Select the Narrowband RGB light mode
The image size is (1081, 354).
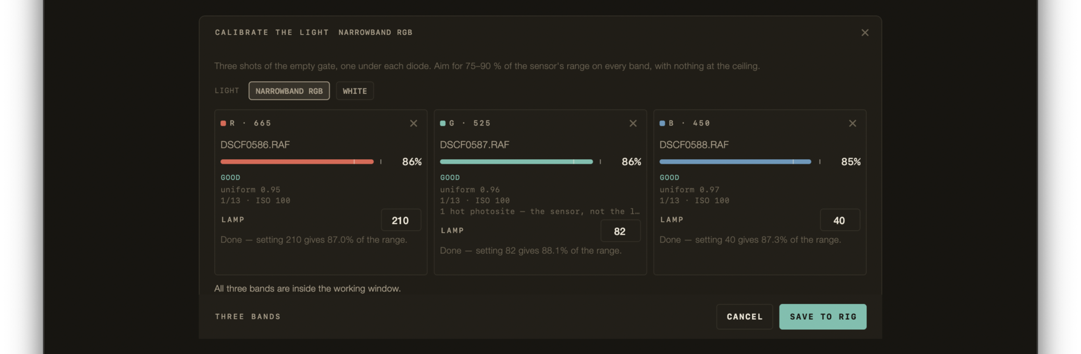click(289, 91)
